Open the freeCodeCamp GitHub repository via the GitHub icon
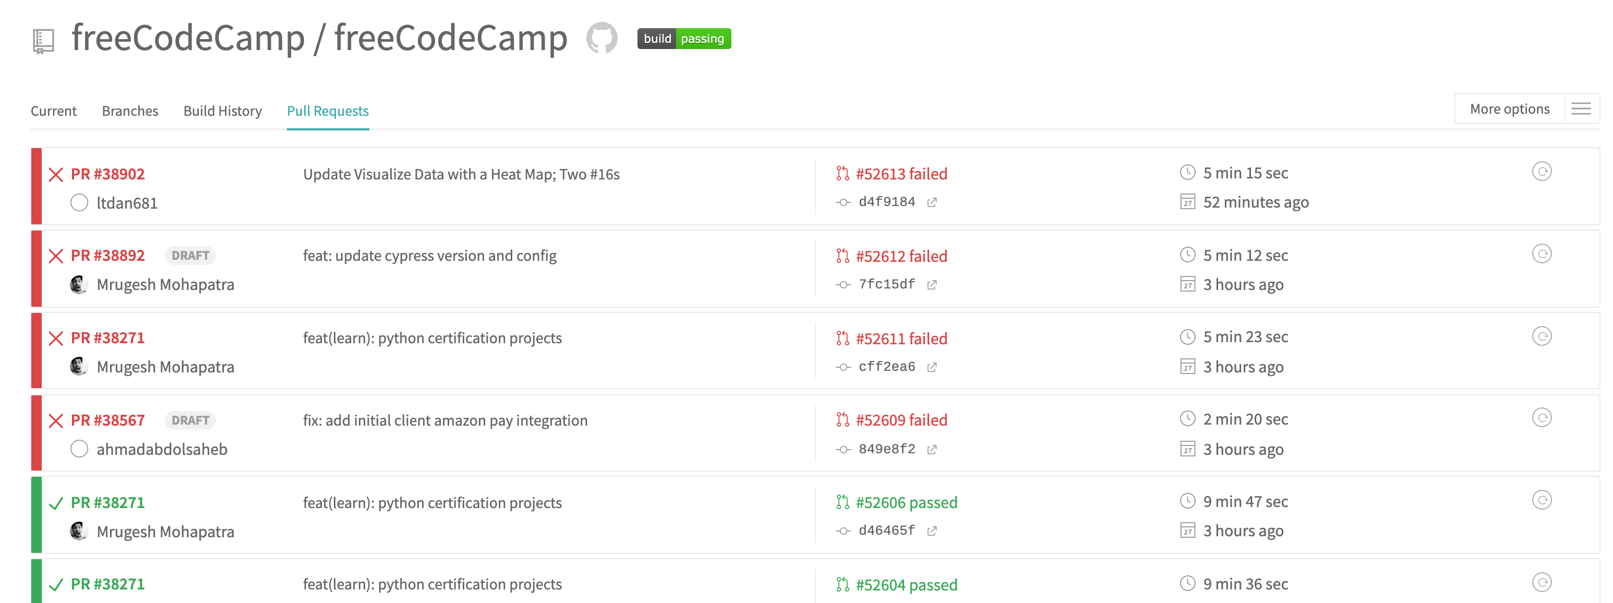The image size is (1613, 603). tap(601, 39)
